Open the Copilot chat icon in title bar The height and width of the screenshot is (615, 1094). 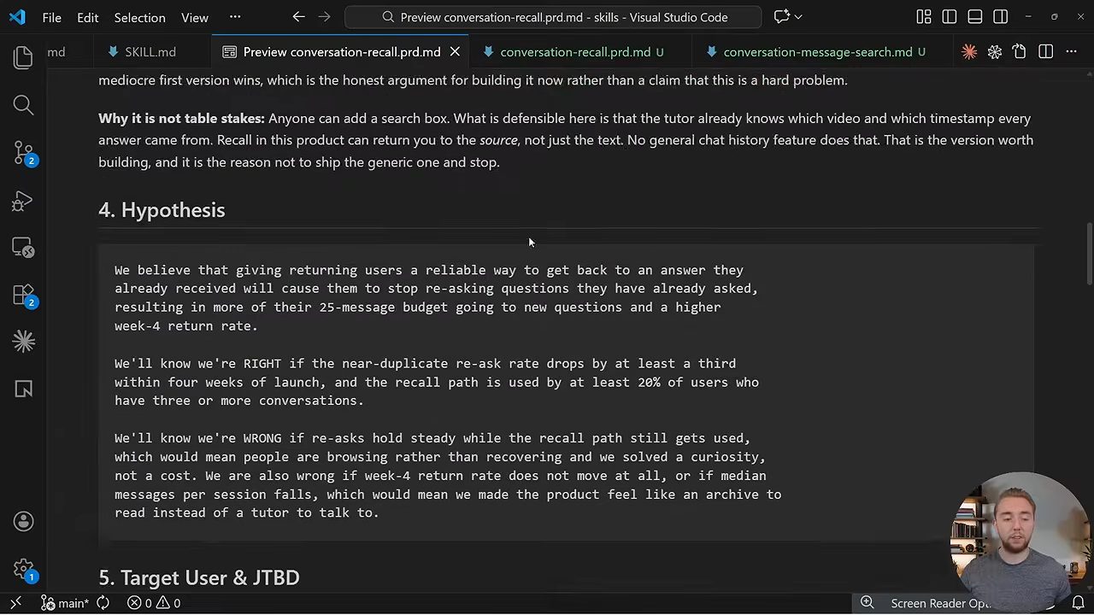coord(781,17)
